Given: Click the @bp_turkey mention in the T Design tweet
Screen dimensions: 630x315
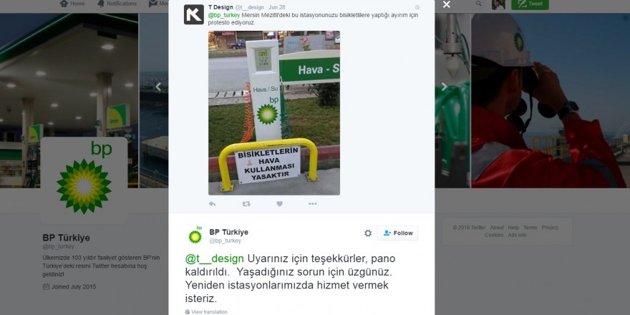Looking at the screenshot, I should pyautogui.click(x=224, y=15).
